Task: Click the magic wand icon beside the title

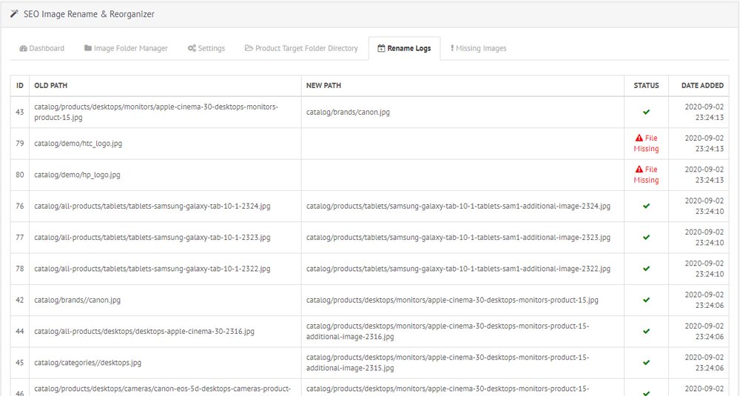Action: pyautogui.click(x=14, y=13)
